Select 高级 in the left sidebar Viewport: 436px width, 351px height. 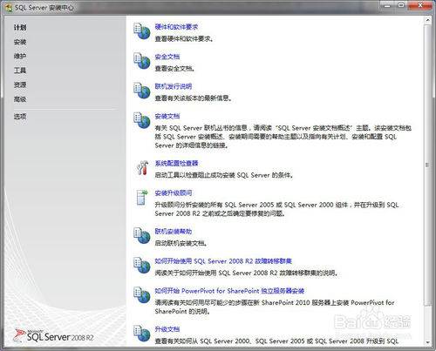(x=20, y=99)
